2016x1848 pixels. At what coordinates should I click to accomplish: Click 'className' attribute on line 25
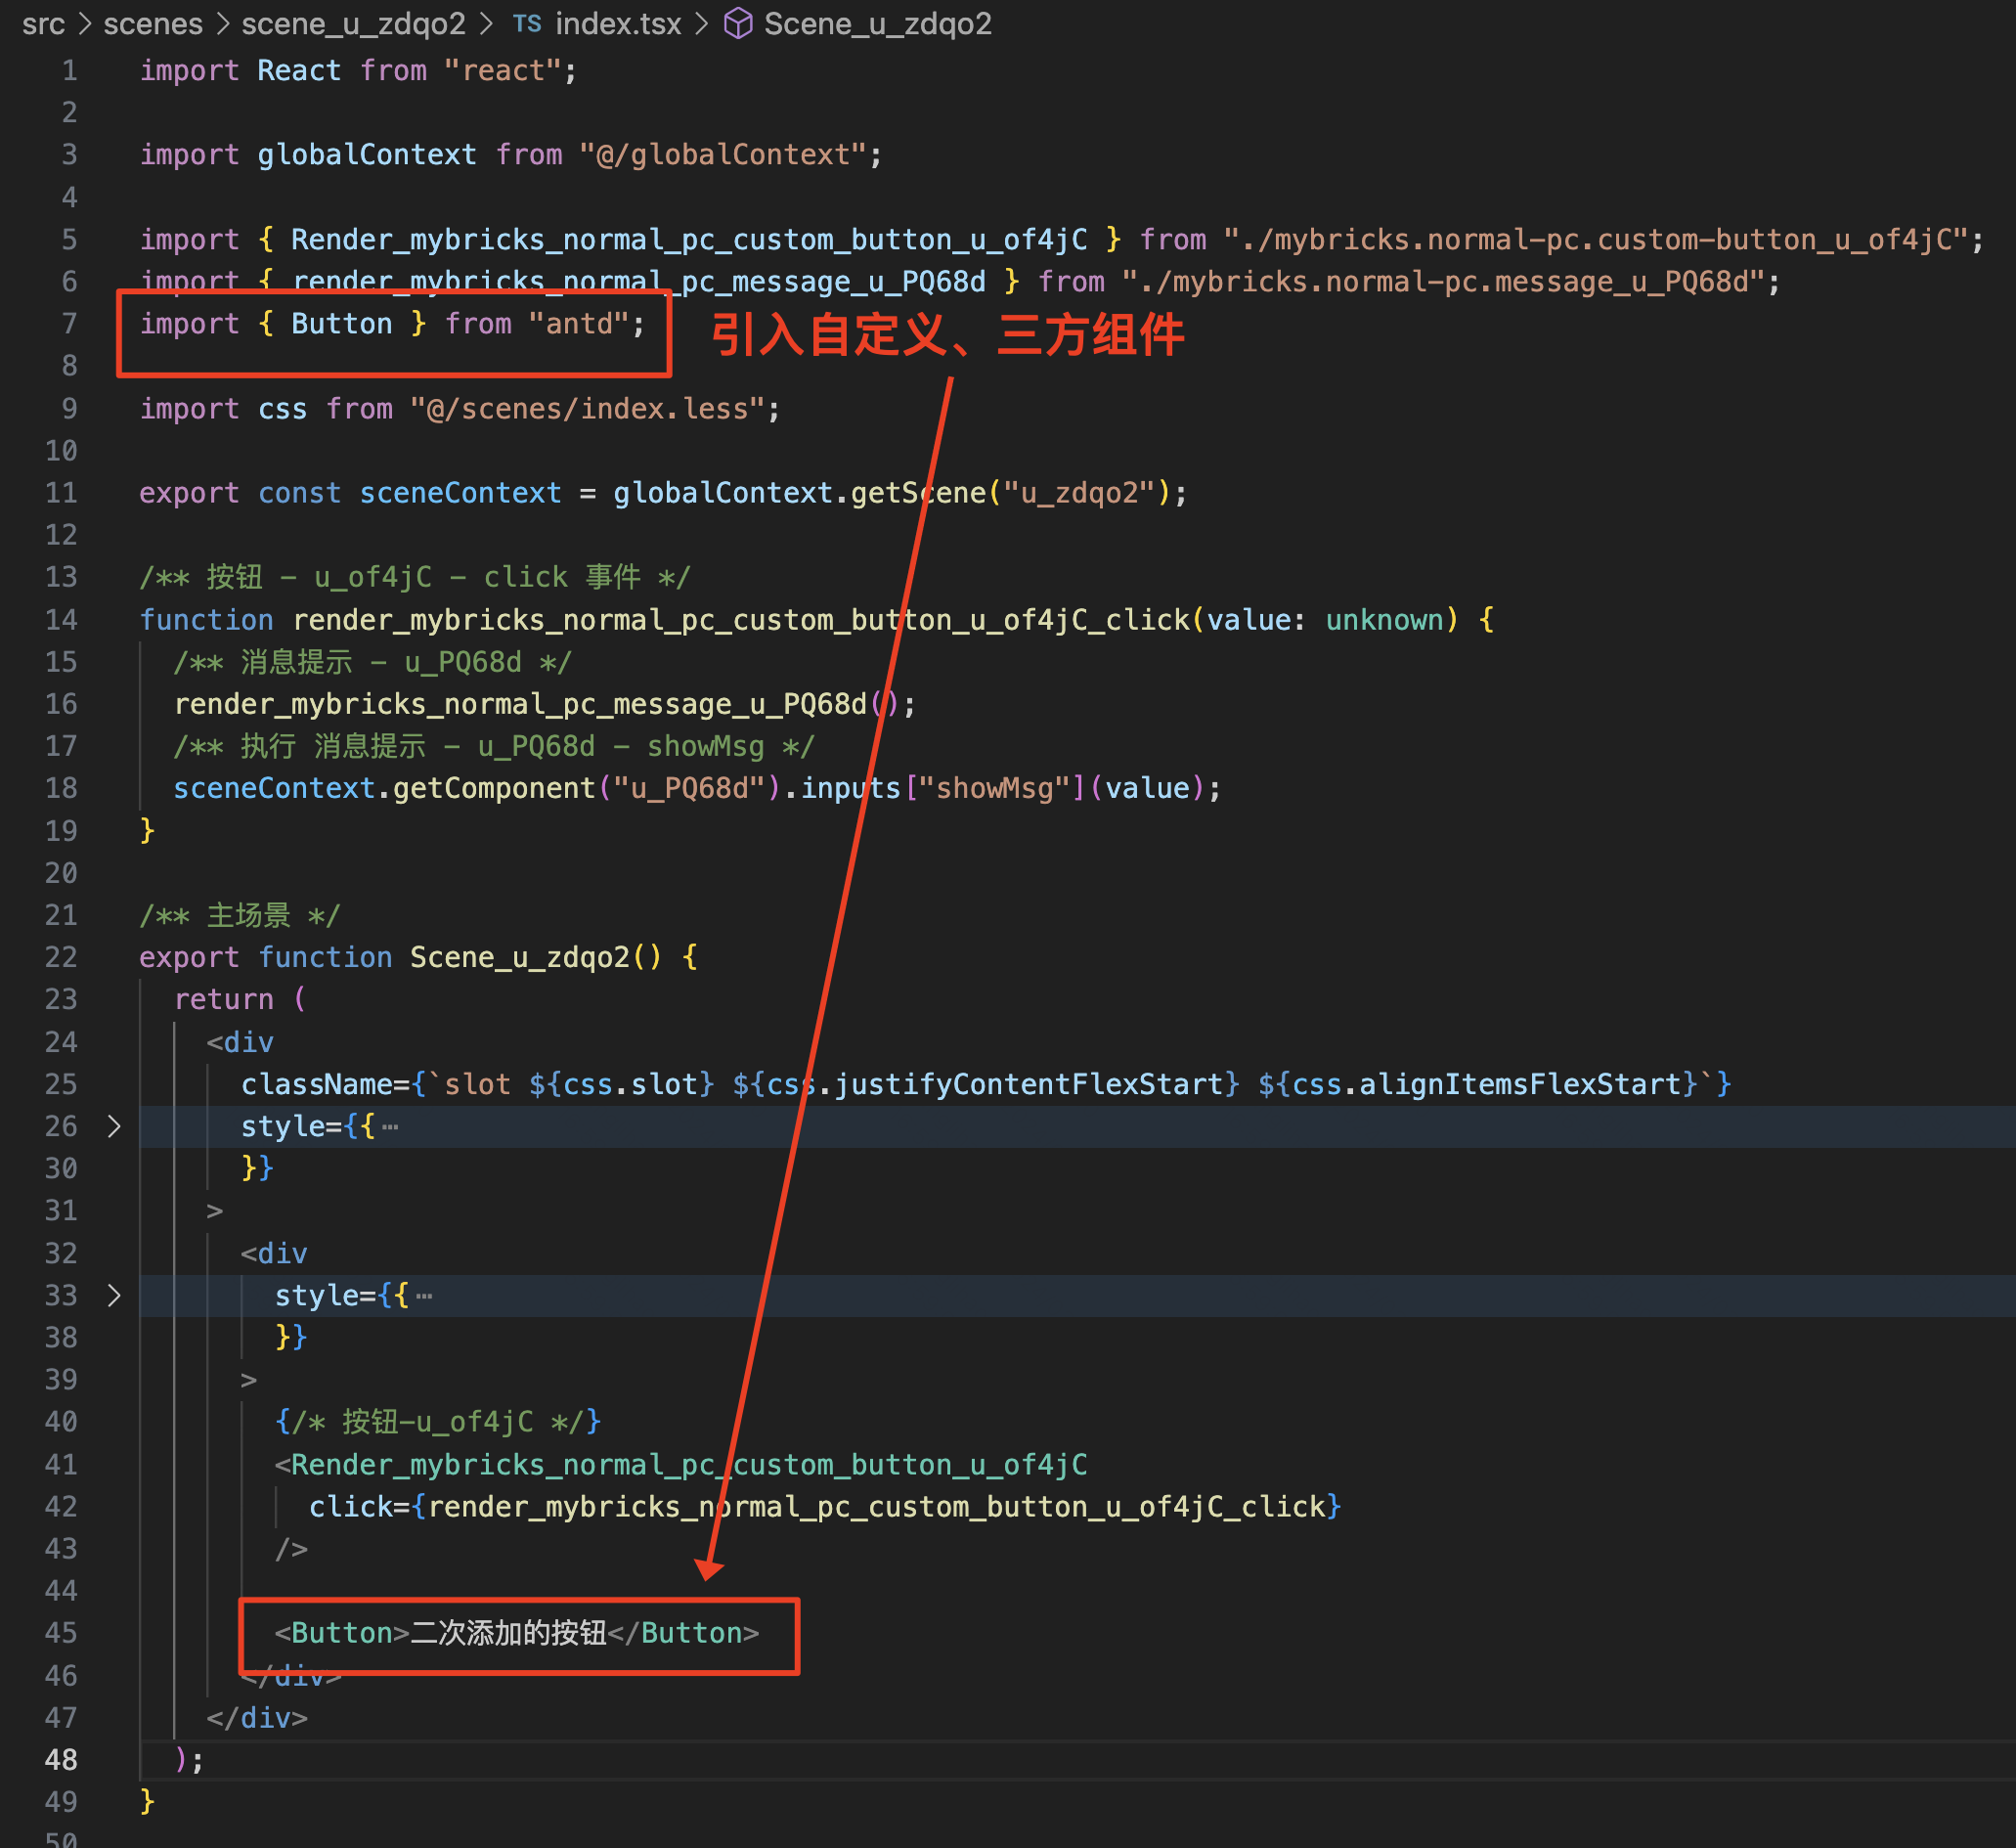pyautogui.click(x=317, y=1085)
